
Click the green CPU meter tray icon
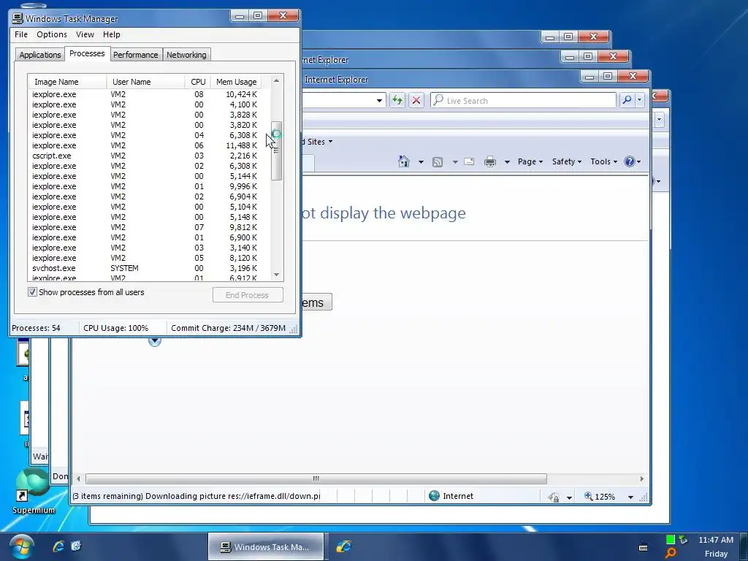coord(671,540)
